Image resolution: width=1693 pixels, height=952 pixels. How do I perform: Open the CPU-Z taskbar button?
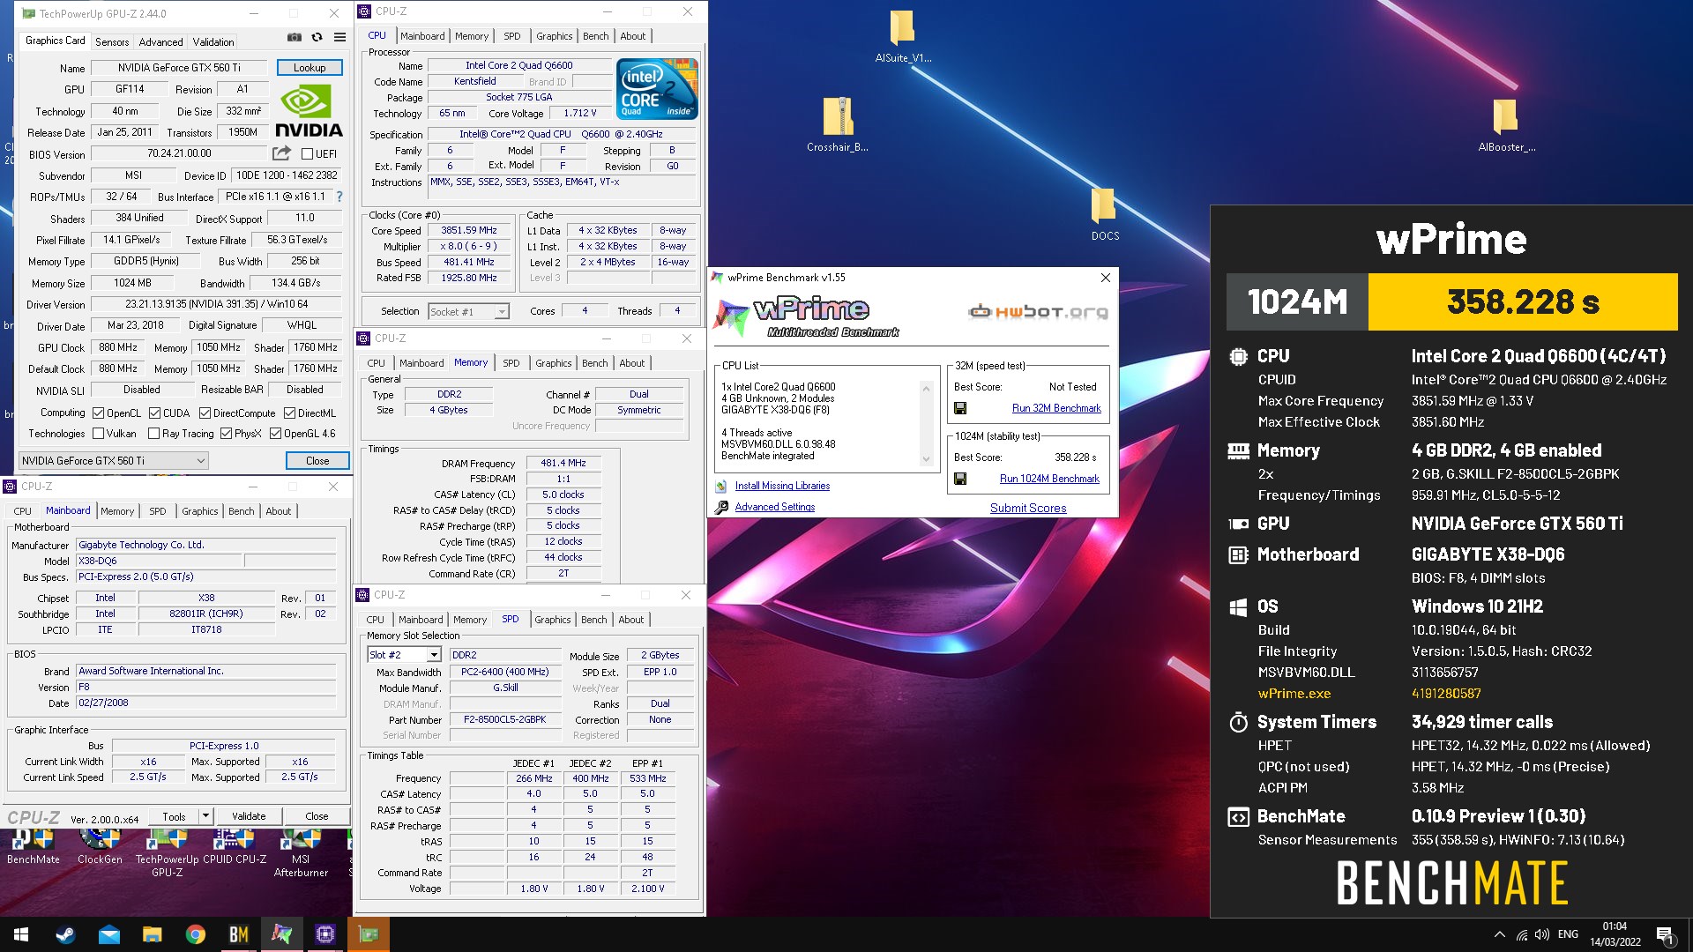coord(324,934)
